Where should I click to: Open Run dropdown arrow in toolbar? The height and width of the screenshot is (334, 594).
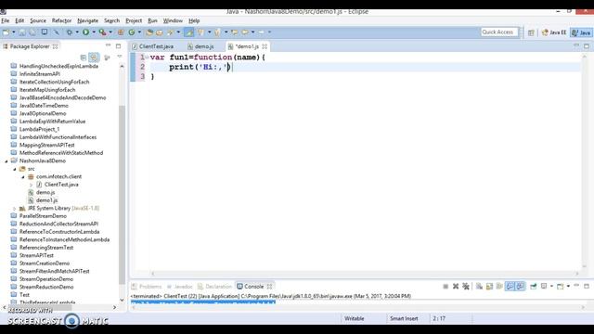click(x=94, y=32)
